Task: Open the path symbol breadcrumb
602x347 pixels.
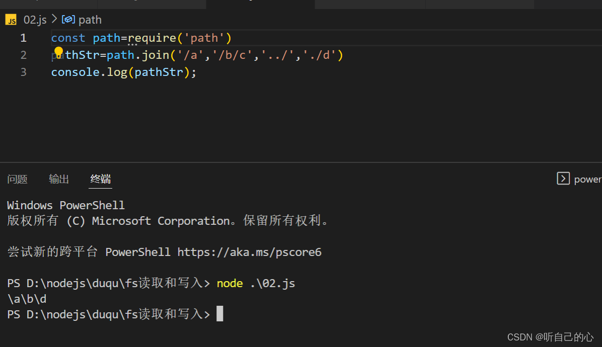Action: pyautogui.click(x=90, y=20)
